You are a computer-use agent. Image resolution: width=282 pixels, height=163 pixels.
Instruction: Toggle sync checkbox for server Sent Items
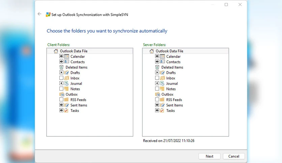(x=157, y=105)
